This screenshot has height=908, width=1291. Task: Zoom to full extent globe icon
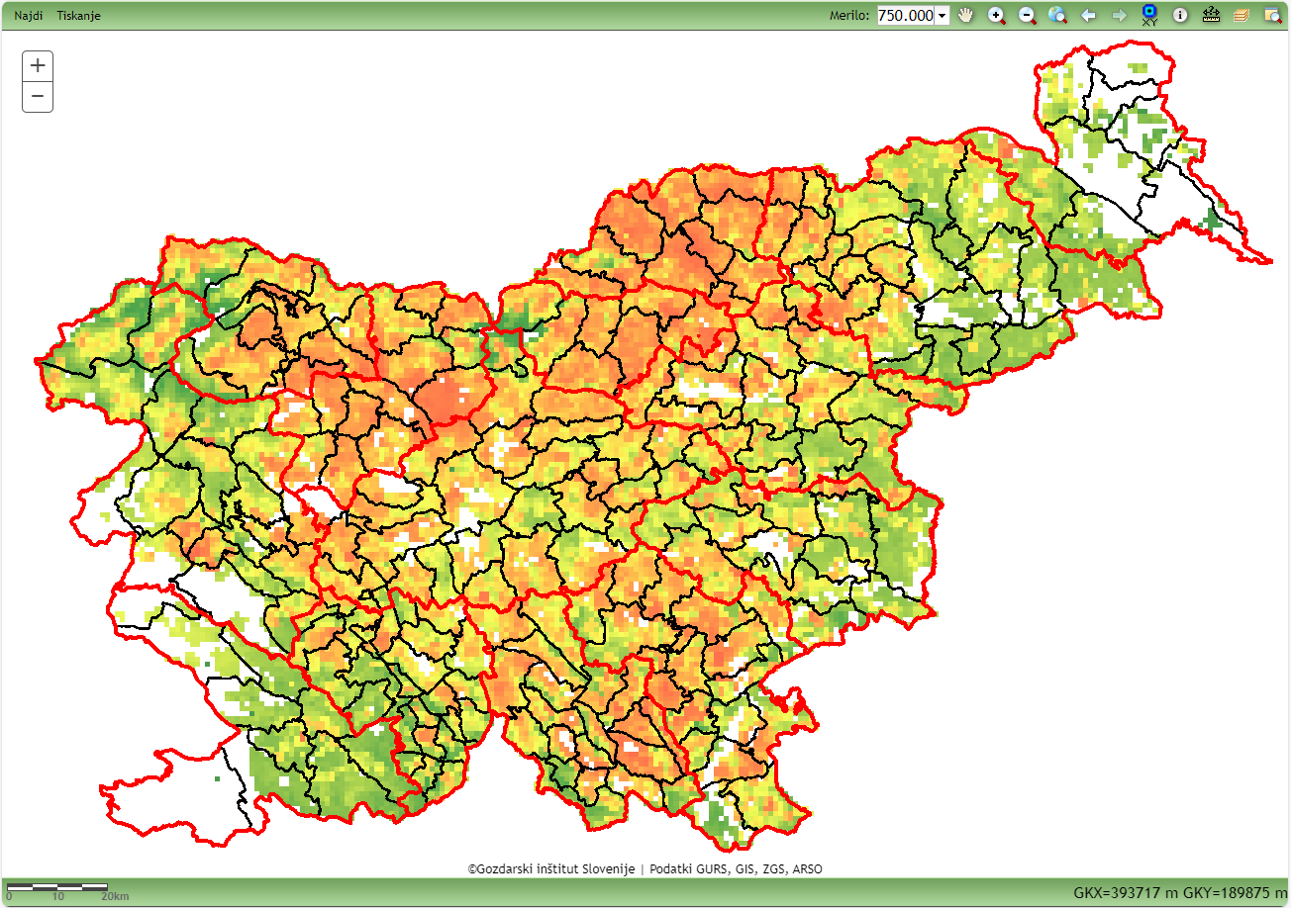(x=1057, y=15)
